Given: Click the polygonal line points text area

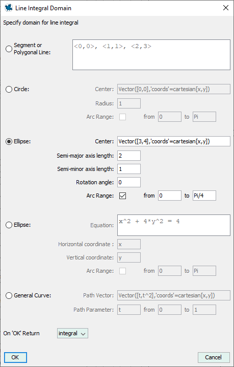Looking at the screenshot, I should [151, 55].
